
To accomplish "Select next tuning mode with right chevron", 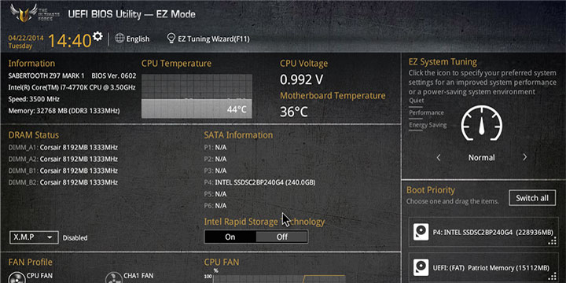I will 524,157.
